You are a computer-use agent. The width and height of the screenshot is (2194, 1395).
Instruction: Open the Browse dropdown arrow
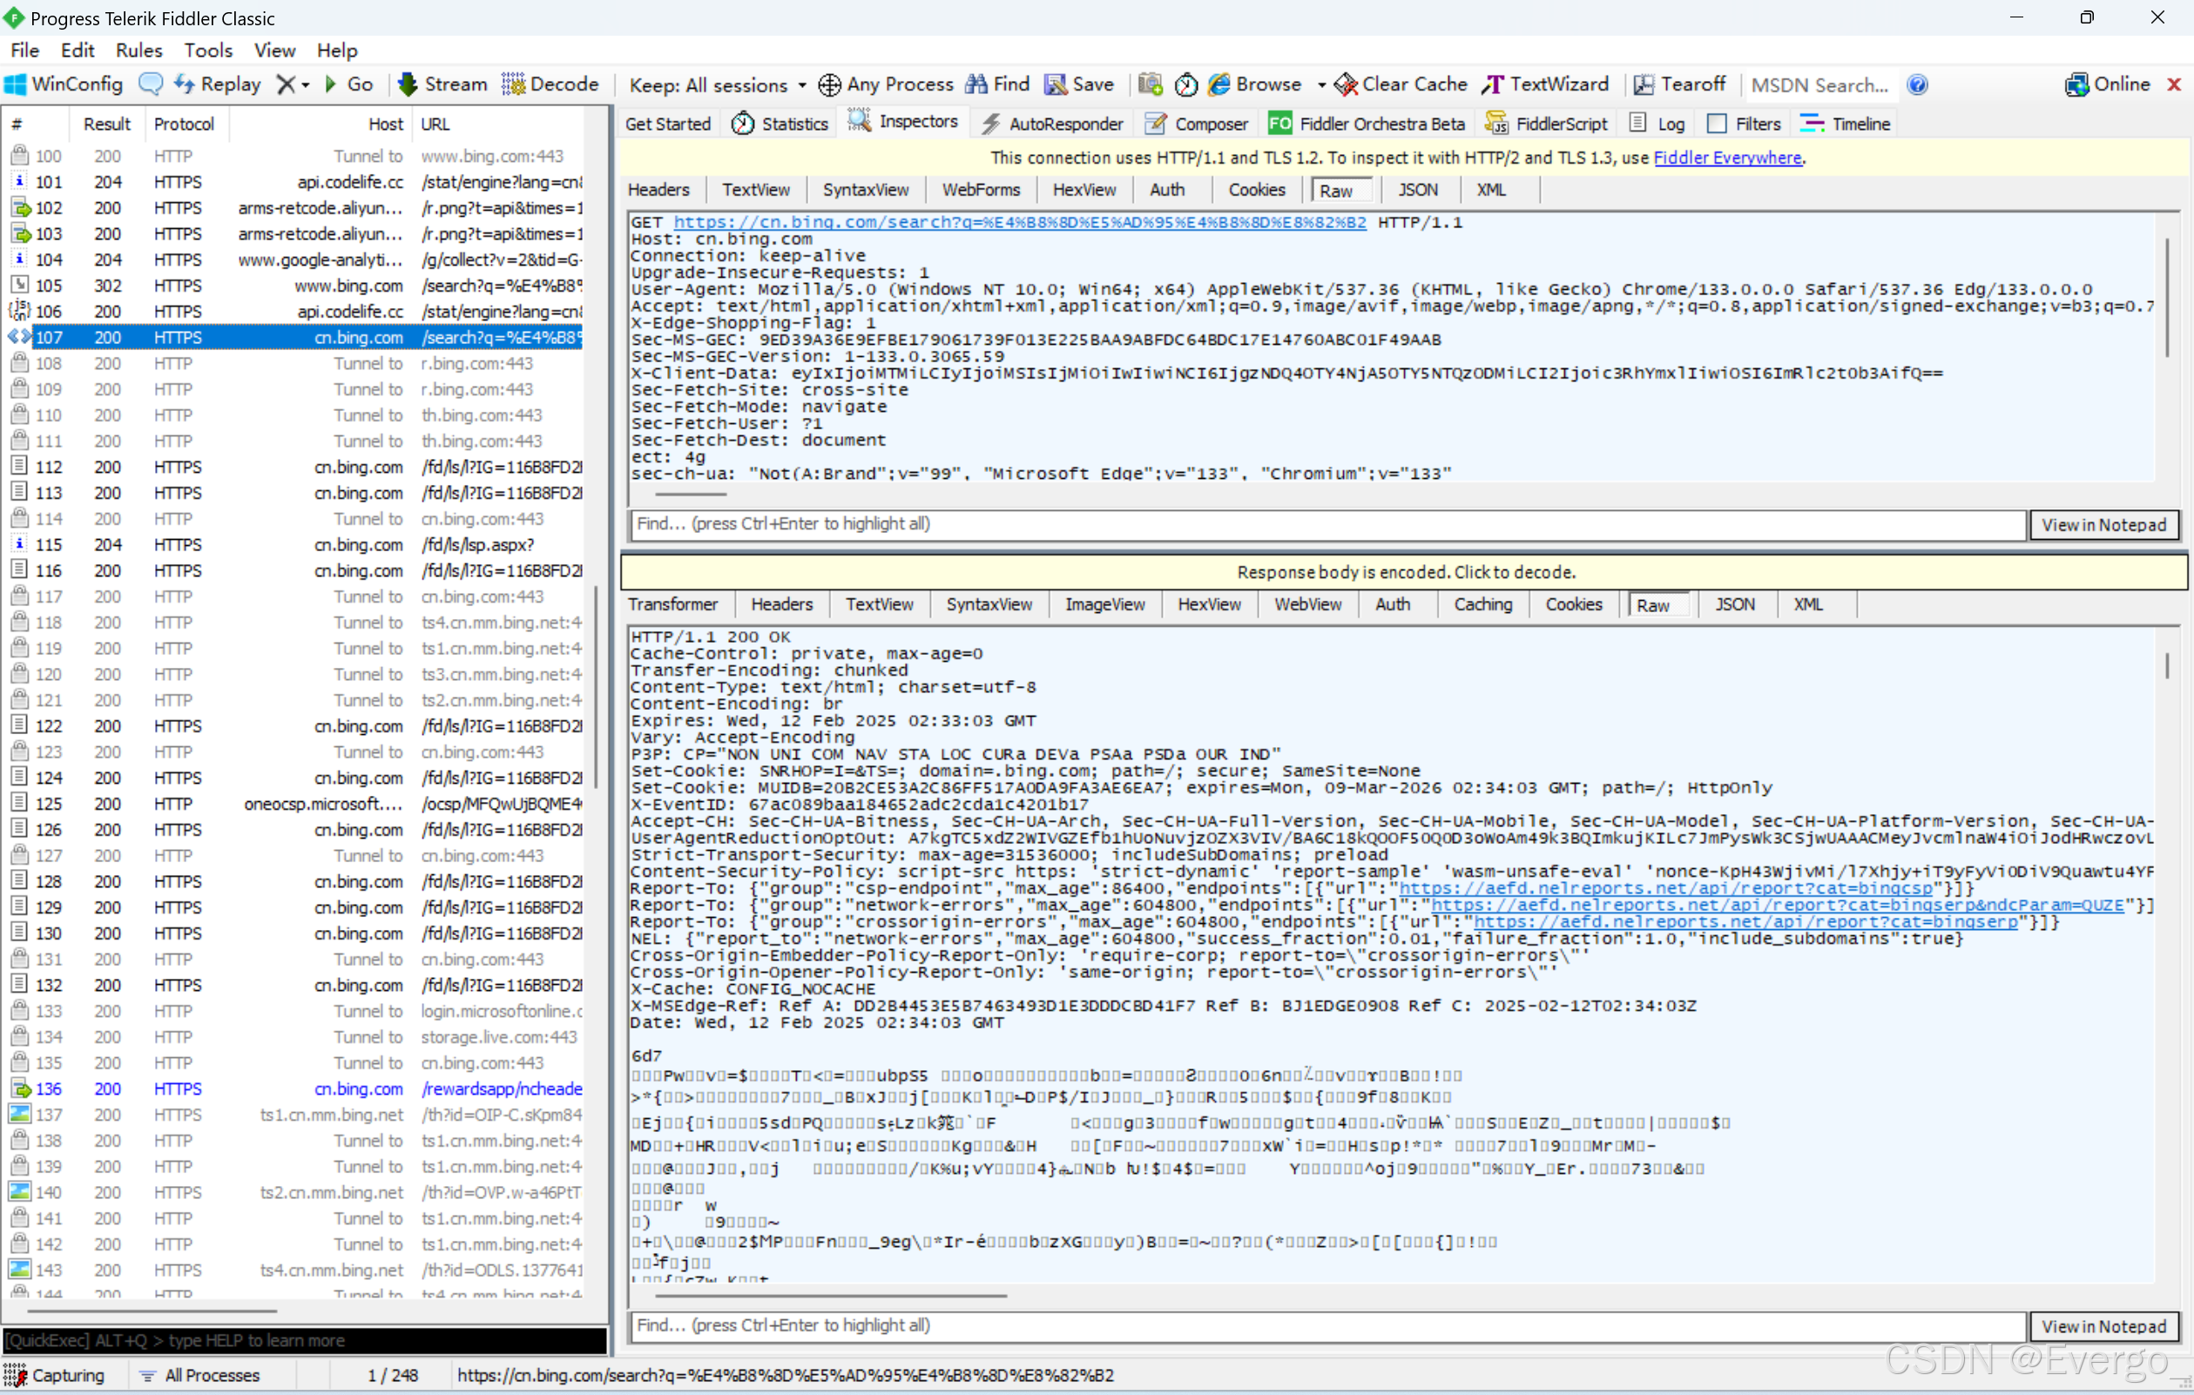pos(1321,84)
